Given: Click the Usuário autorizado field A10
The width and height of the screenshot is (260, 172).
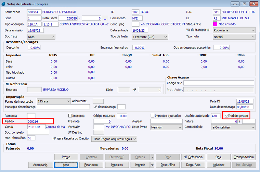Looking at the screenshot, I should click(216, 116).
